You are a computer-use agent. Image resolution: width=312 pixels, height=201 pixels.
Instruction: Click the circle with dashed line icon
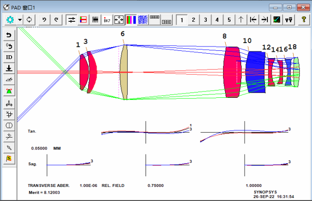coord(9,125)
